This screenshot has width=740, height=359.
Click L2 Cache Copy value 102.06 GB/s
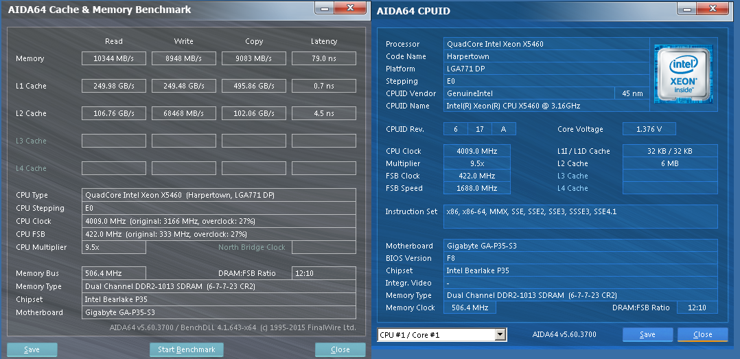coord(254,113)
